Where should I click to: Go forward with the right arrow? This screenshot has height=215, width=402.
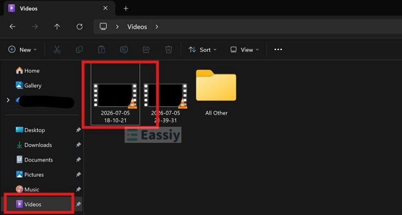[35, 27]
